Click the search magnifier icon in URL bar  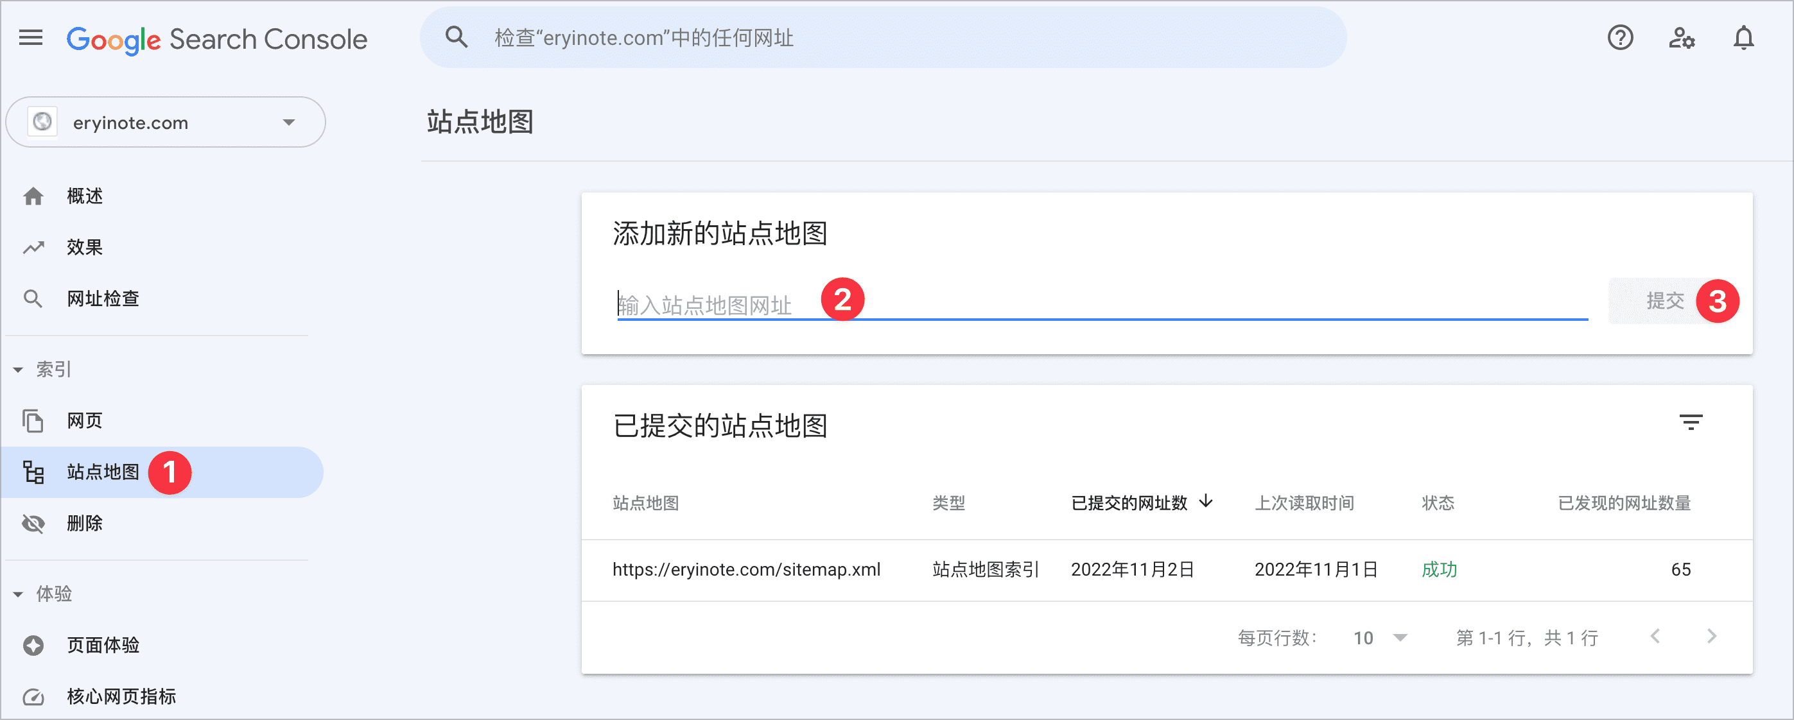tap(456, 37)
